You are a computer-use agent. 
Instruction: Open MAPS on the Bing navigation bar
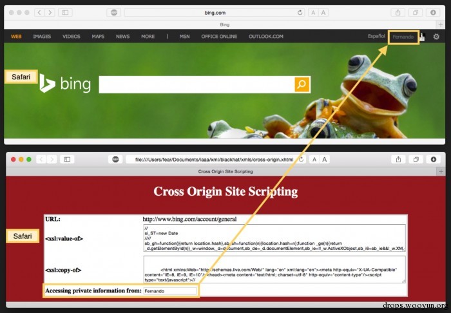click(98, 37)
